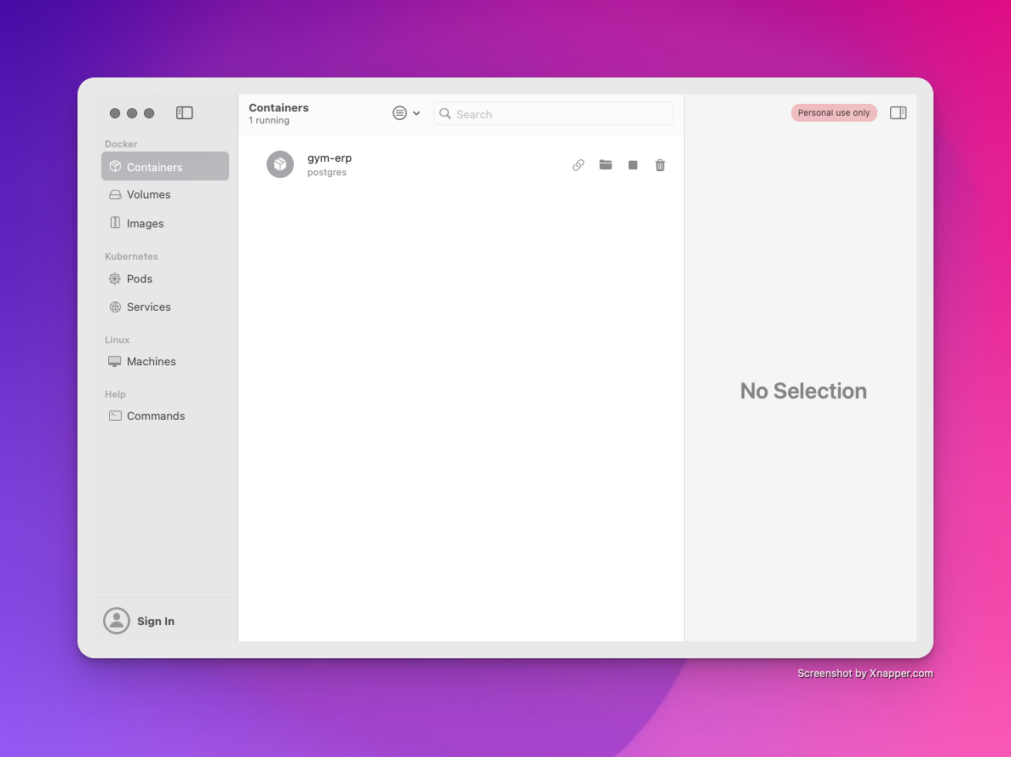Click the Commands terminal icon

coord(116,416)
